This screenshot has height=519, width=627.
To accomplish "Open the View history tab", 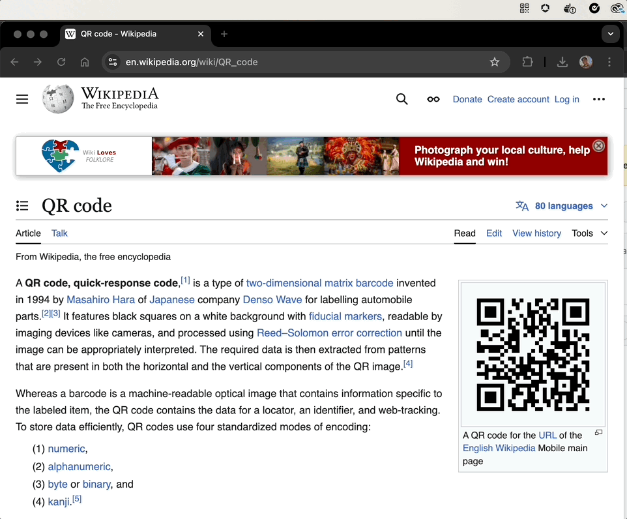I will point(536,233).
